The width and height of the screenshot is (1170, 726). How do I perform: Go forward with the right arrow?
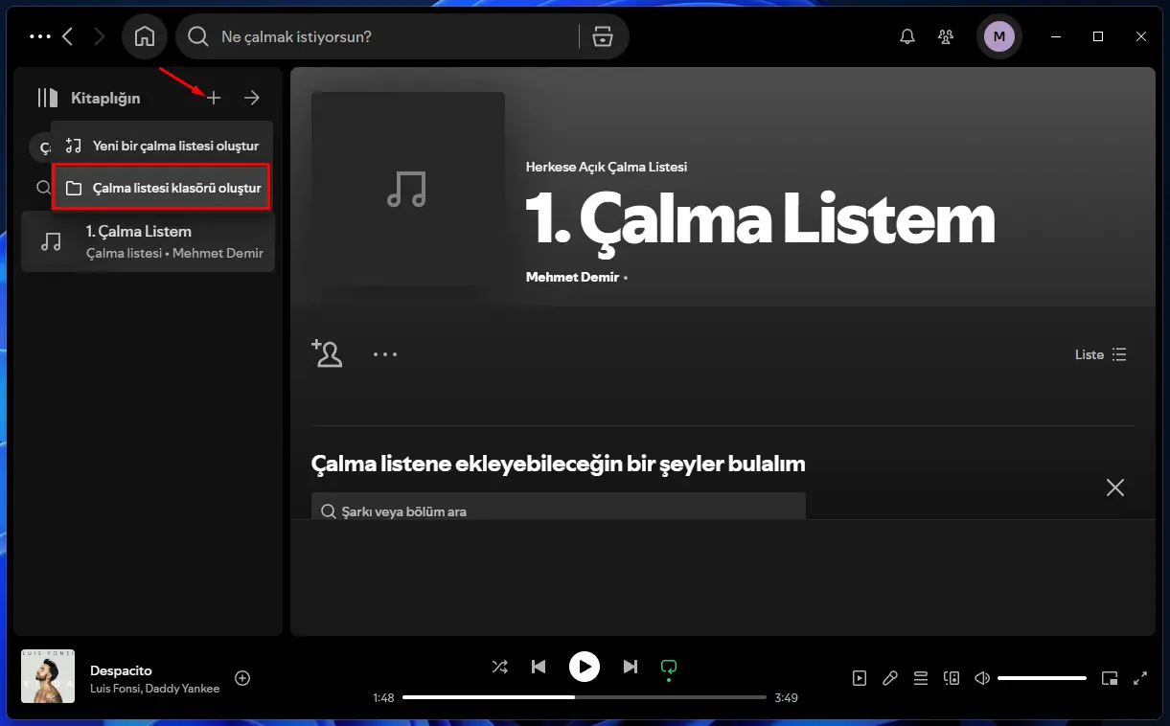tap(100, 36)
